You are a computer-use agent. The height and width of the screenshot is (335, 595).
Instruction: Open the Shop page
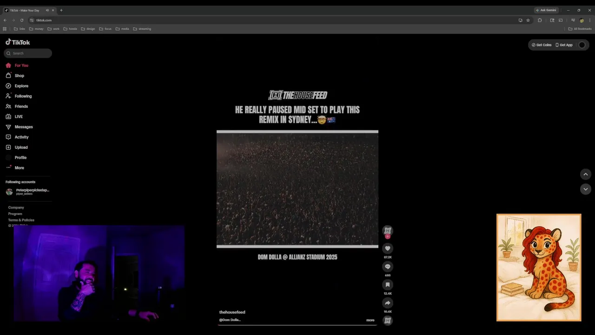click(15, 75)
